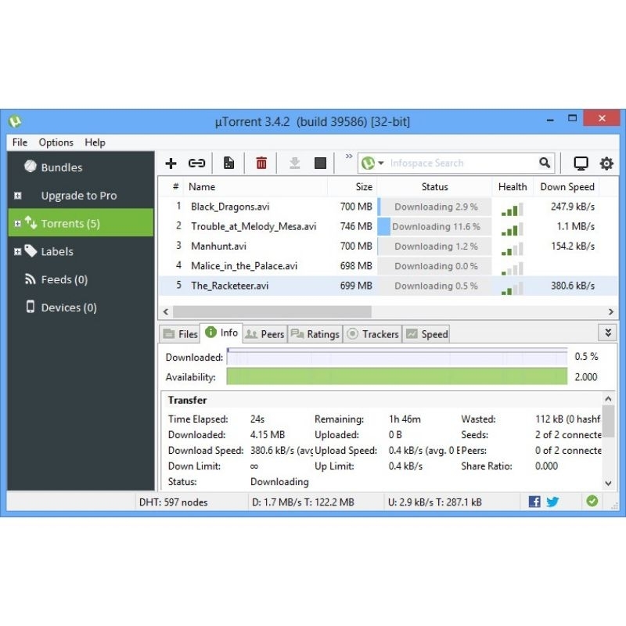
Task: Click Transfer panel scroll up arrow
Action: tap(608, 398)
